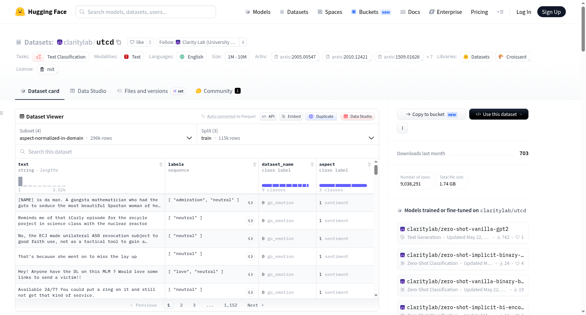Open the Use this dataset dropdown
Image resolution: width=586 pixels, height=315 pixels.
tap(499, 114)
